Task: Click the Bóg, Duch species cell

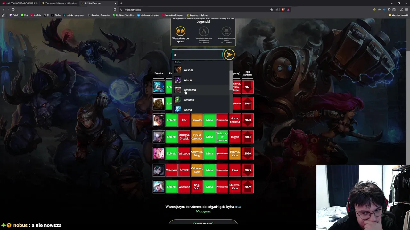Action: (197, 187)
